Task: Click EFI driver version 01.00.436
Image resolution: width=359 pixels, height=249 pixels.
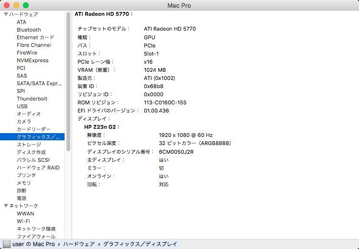Action: pos(156,111)
